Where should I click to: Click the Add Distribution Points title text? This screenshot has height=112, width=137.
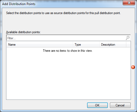pyautogui.click(x=19, y=4)
